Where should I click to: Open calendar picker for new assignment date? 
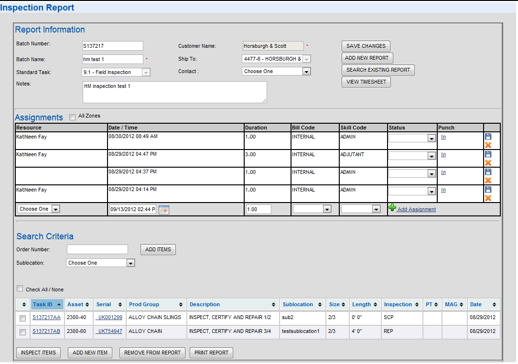(x=163, y=210)
